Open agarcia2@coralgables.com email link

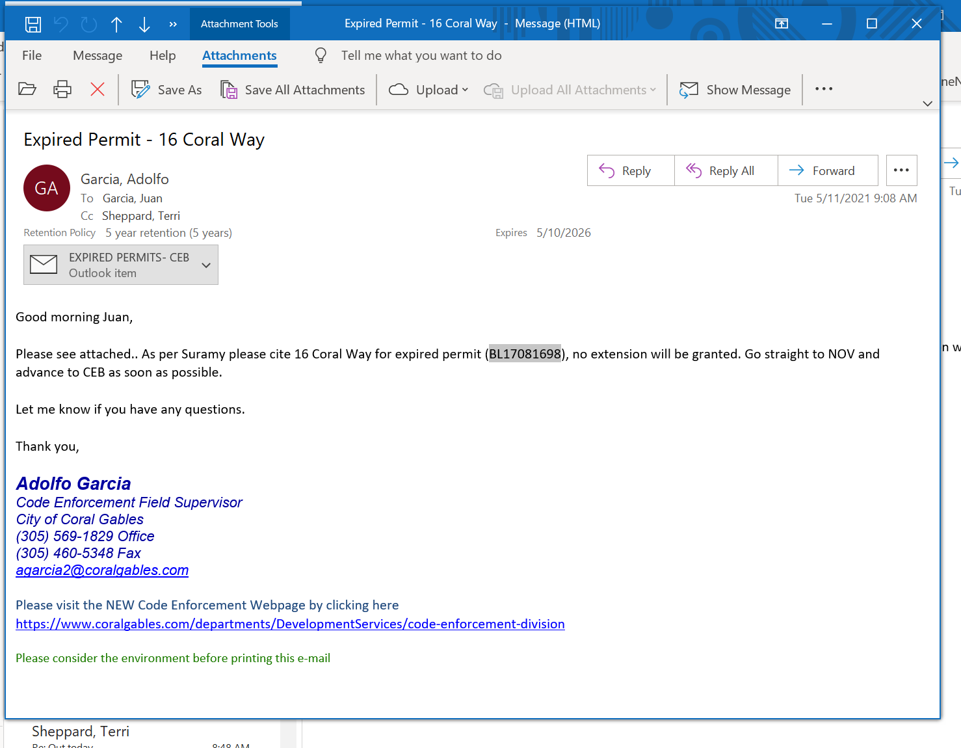click(102, 570)
